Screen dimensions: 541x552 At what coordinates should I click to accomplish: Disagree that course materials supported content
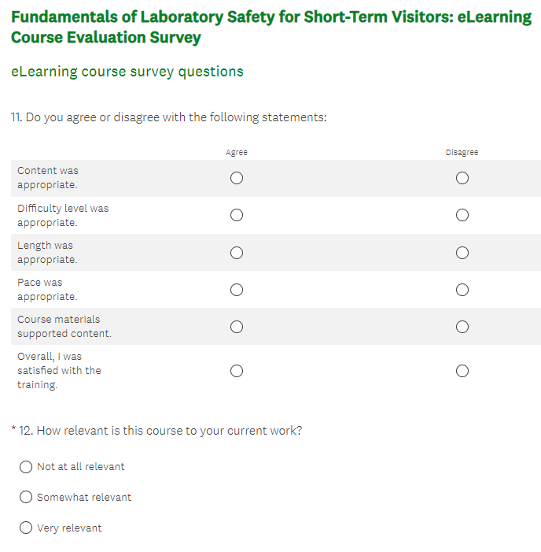pyautogui.click(x=462, y=327)
